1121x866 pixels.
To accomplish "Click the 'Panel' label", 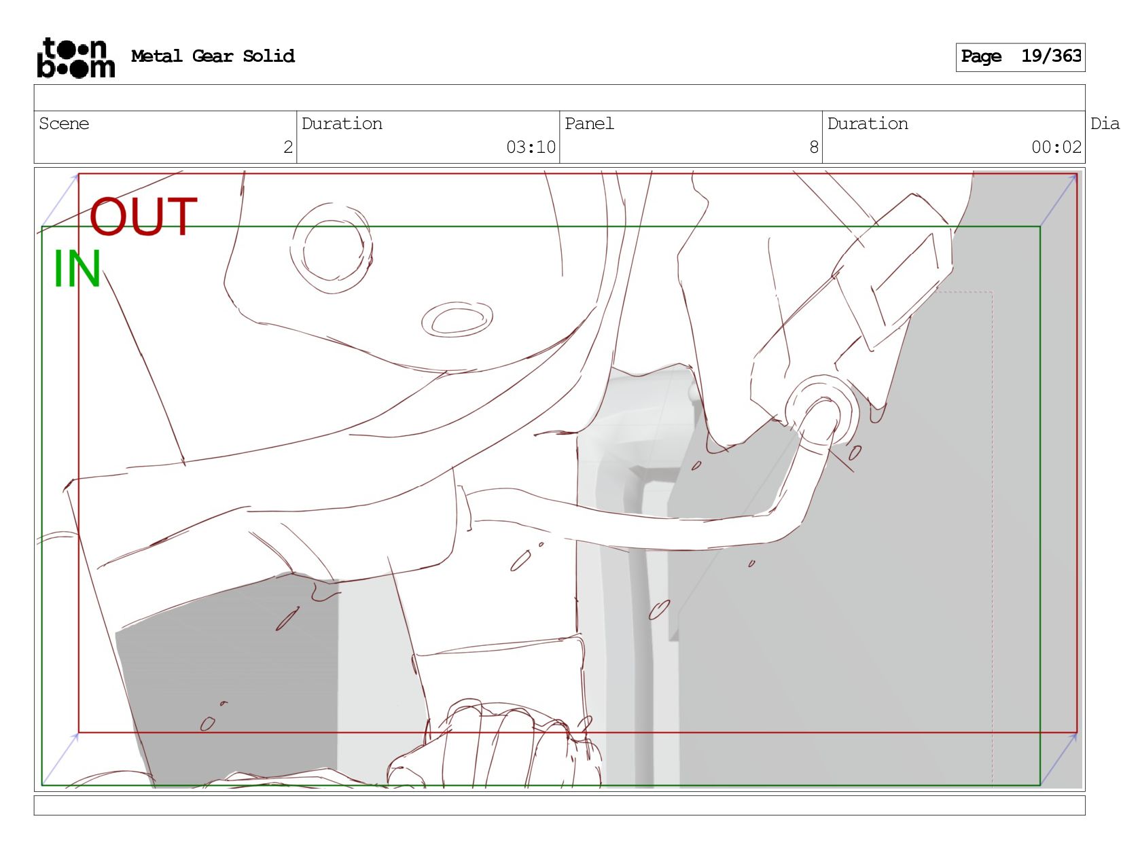I will tap(589, 124).
